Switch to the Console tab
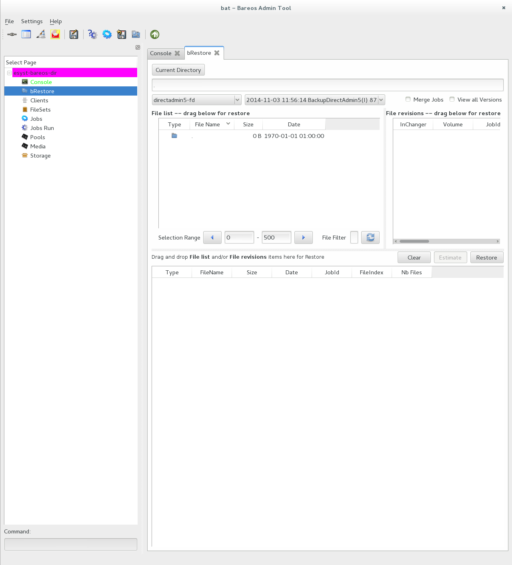 coord(161,53)
